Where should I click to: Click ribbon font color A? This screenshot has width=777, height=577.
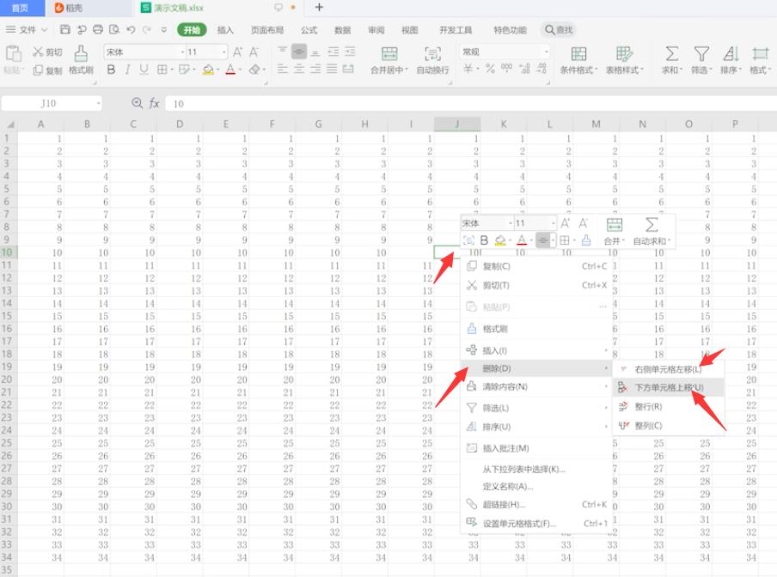tap(230, 70)
